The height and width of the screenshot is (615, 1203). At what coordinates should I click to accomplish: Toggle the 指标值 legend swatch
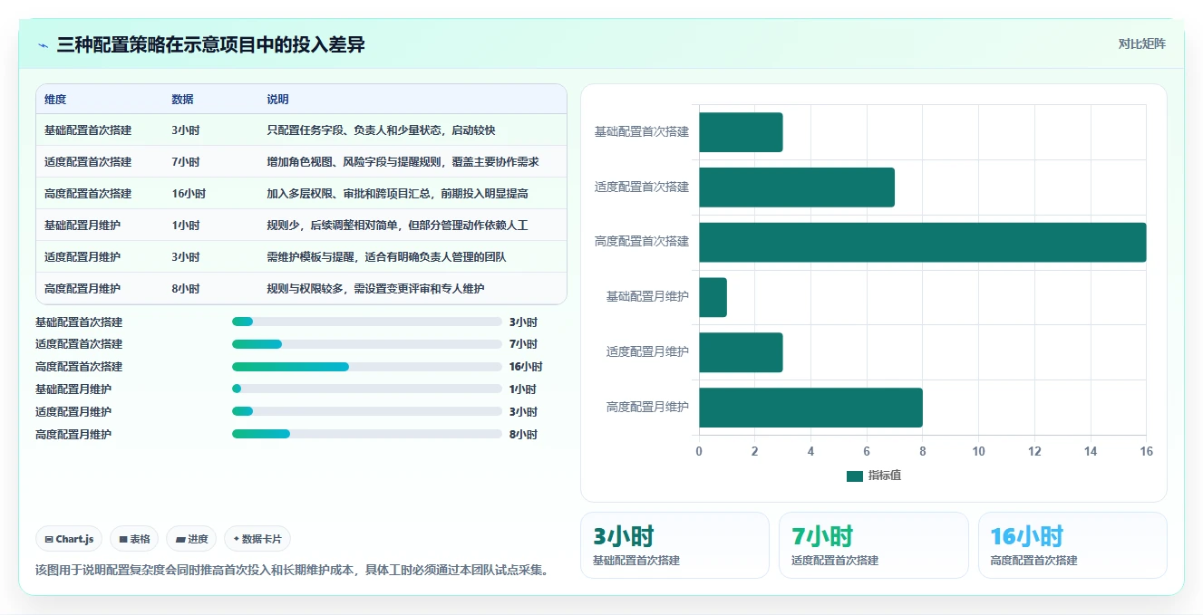(x=855, y=476)
